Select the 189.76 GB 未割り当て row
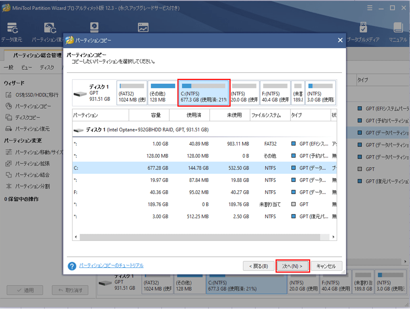The height and width of the screenshot is (309, 410). tap(205, 204)
